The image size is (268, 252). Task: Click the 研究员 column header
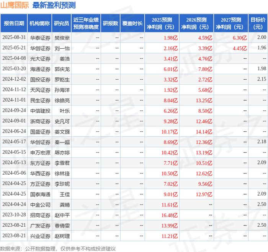pyautogui.click(x=62, y=23)
